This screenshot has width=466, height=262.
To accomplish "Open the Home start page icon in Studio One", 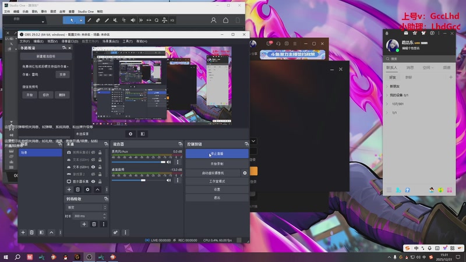I will (x=225, y=20).
